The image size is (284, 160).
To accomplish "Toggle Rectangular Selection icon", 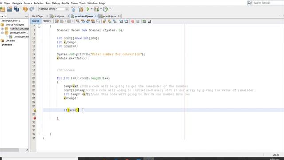I will tap(98, 21).
